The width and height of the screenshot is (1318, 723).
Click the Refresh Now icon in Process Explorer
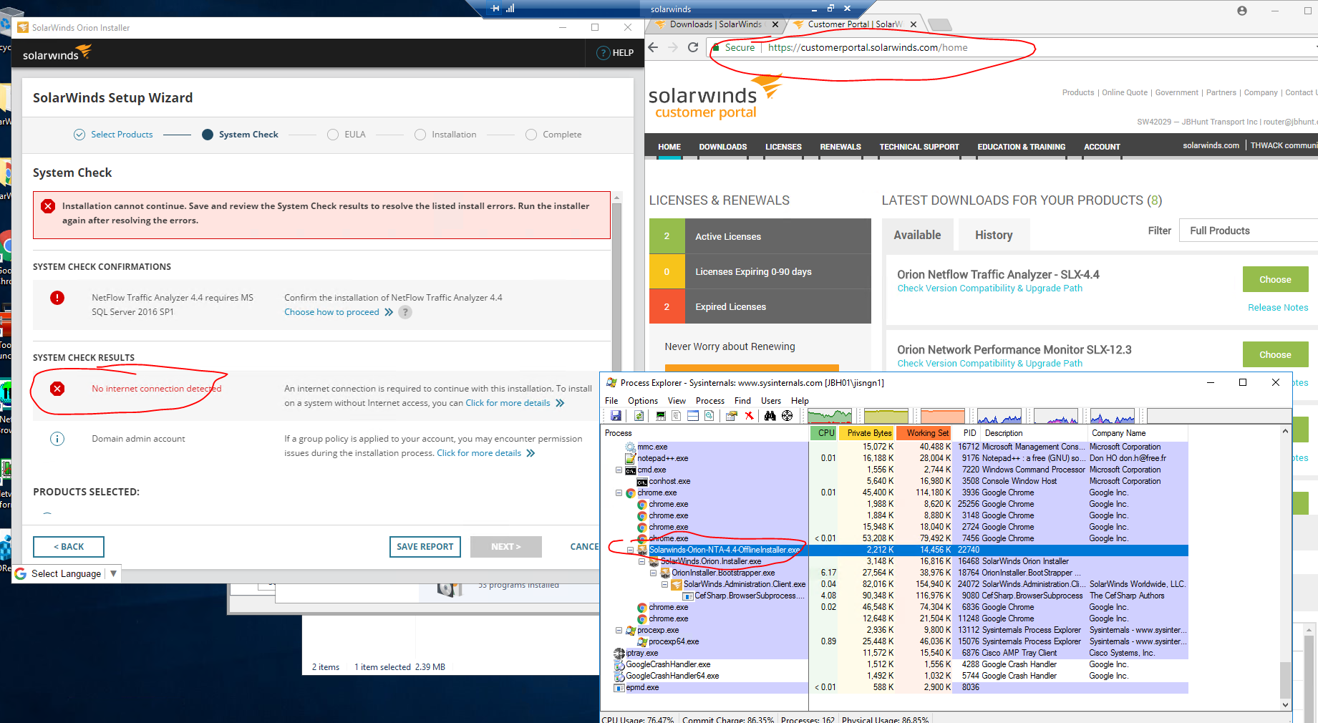639,416
